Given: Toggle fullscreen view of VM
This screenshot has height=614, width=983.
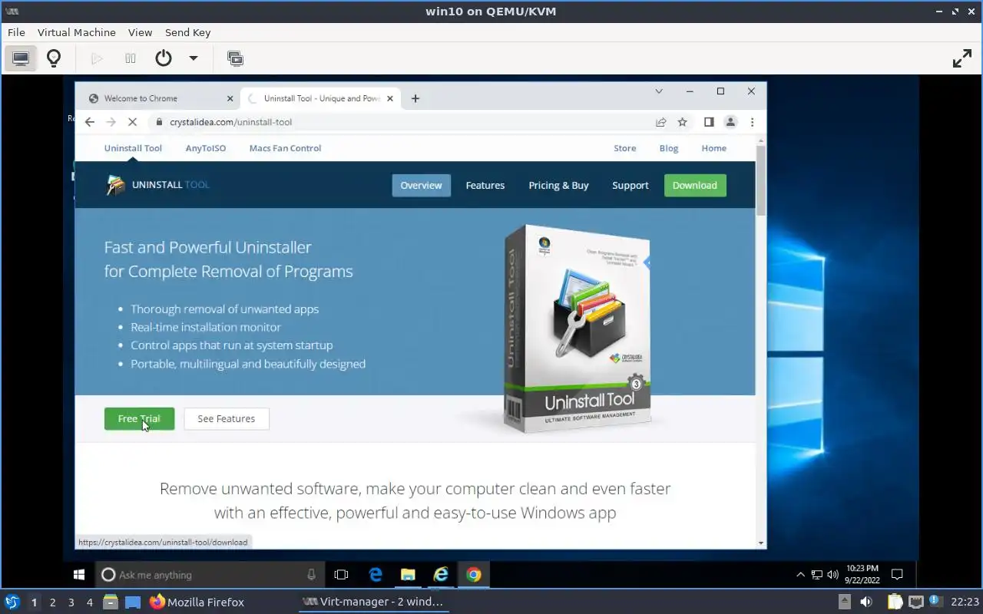Looking at the screenshot, I should coord(962,58).
